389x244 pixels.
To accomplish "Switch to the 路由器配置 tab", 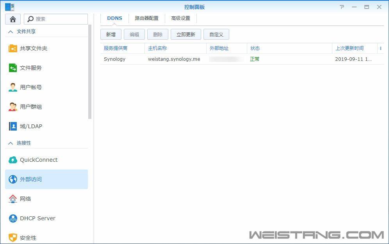I will [146, 18].
